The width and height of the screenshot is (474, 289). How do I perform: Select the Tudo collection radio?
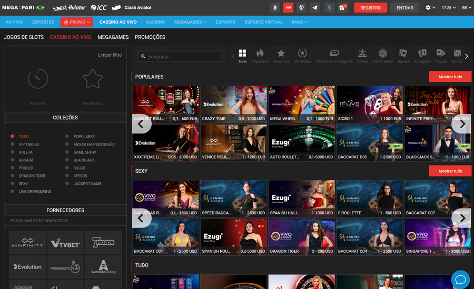pyautogui.click(x=13, y=136)
